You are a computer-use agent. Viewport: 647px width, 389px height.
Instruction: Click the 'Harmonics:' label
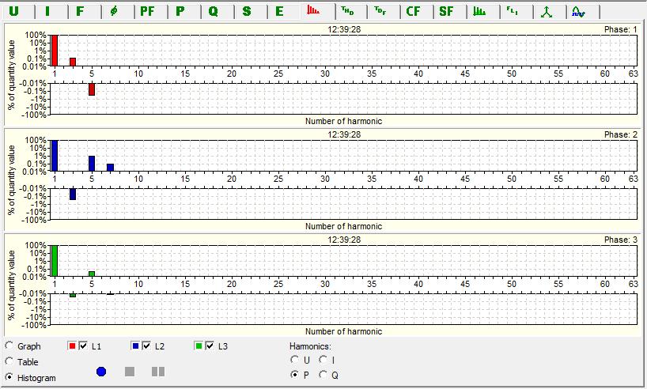[x=310, y=346]
